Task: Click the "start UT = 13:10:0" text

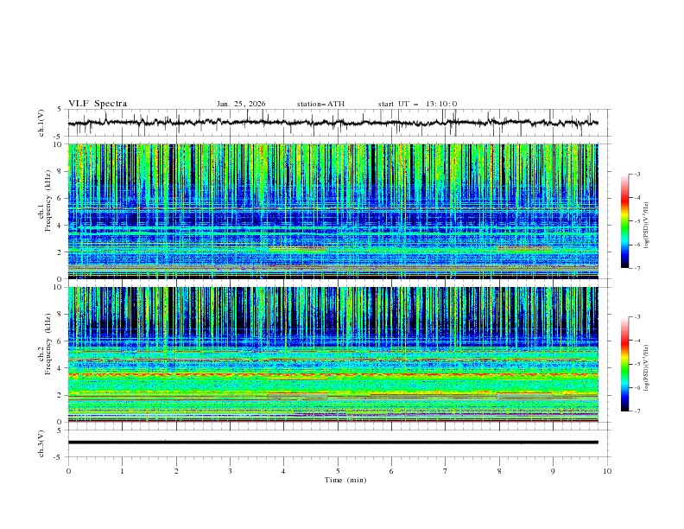Action: click(417, 104)
